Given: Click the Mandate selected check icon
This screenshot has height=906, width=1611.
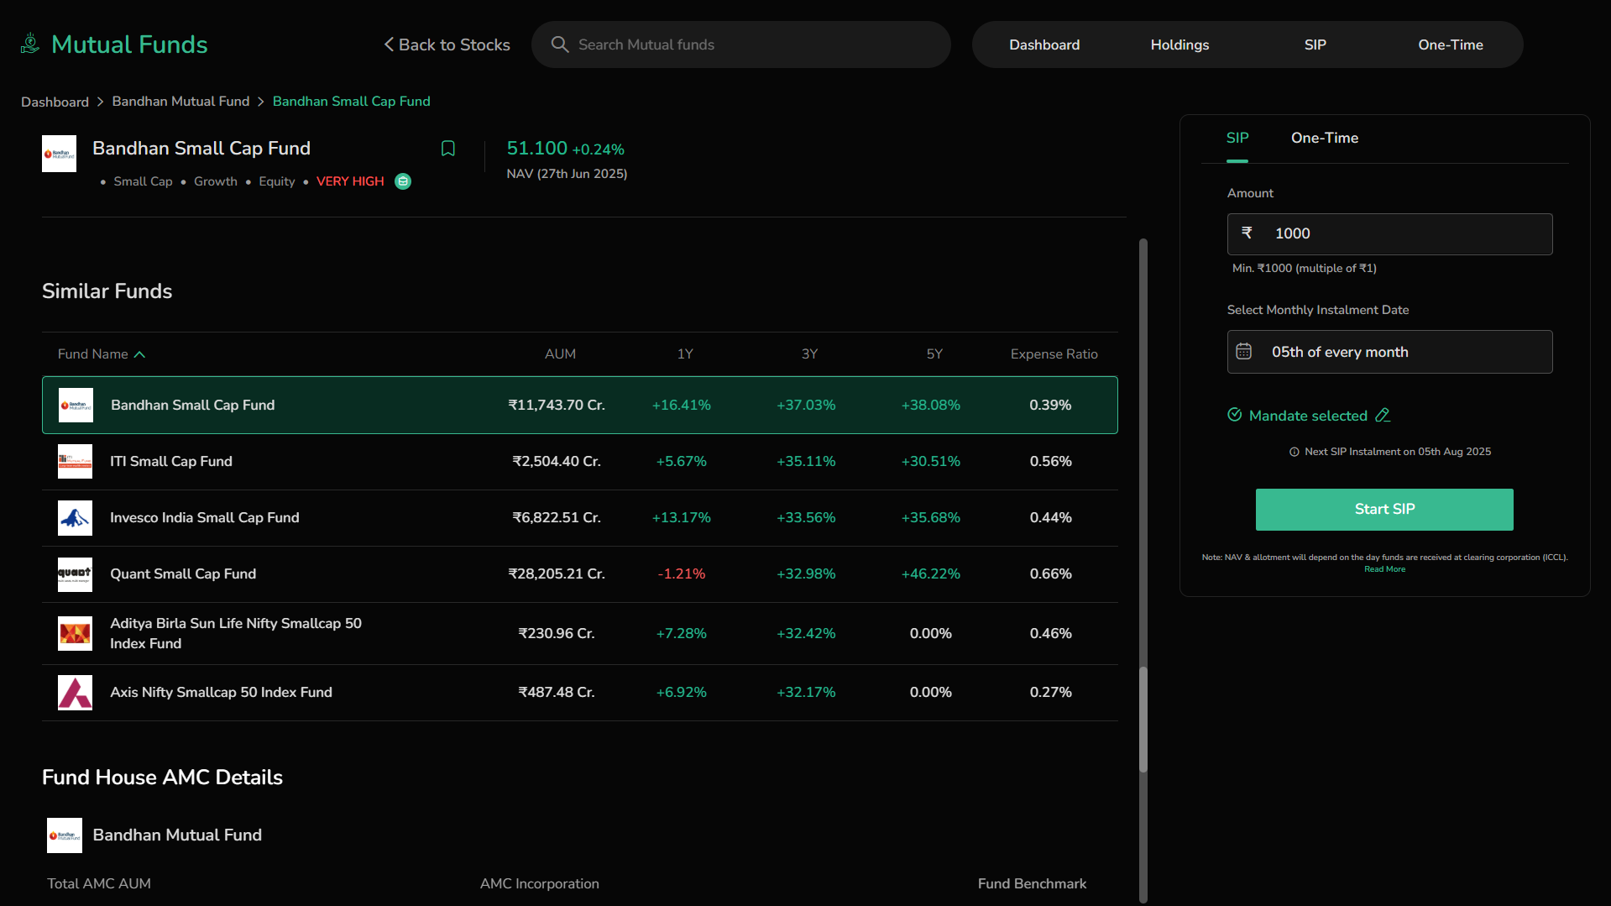Looking at the screenshot, I should tap(1235, 415).
